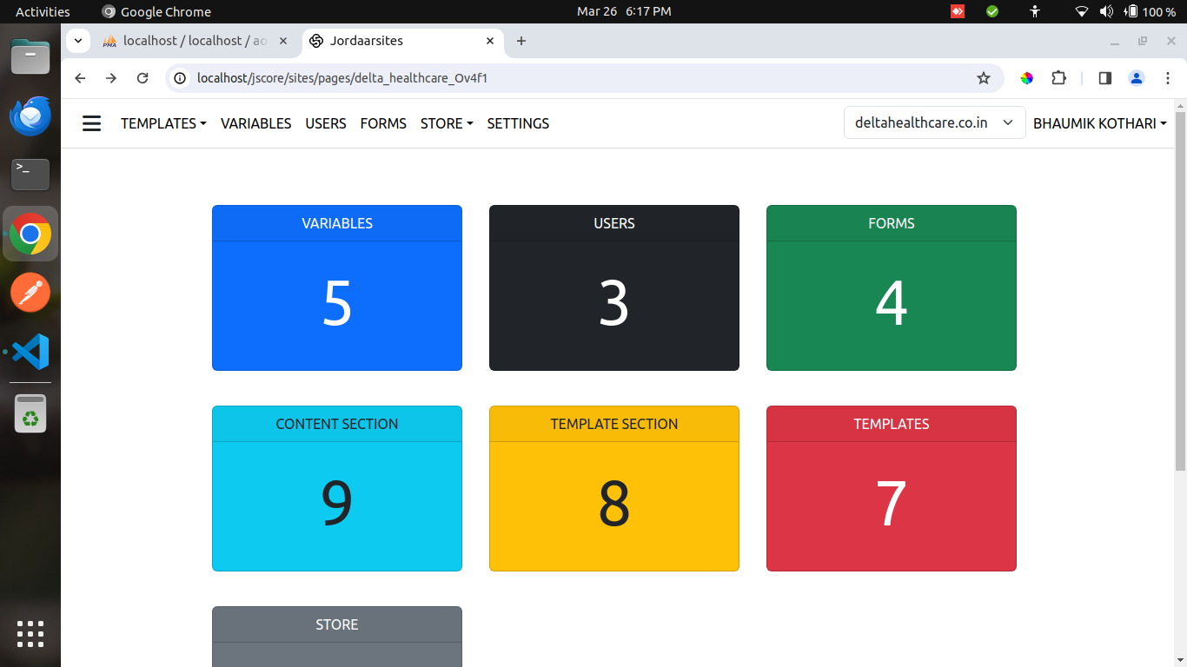Image resolution: width=1187 pixels, height=667 pixels.
Task: Open Chrome extensions puzzle icon
Action: click(1058, 78)
